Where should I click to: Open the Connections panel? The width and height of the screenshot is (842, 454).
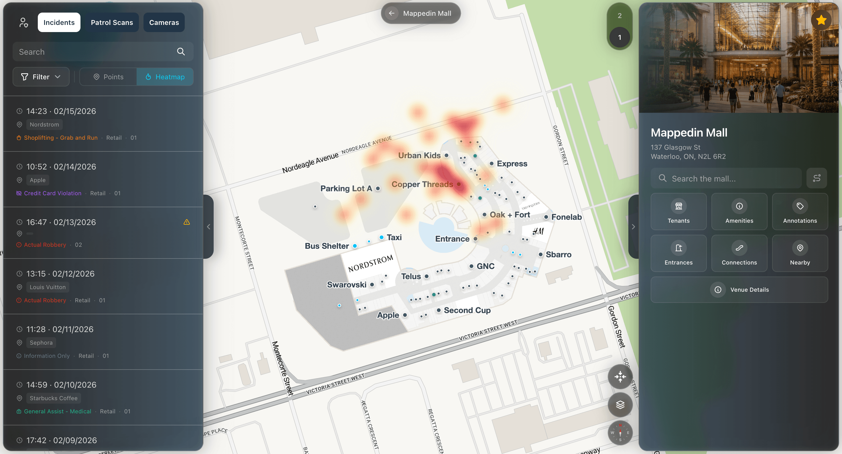(x=739, y=253)
